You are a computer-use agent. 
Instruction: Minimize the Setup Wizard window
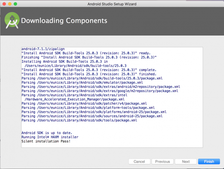[10, 4]
